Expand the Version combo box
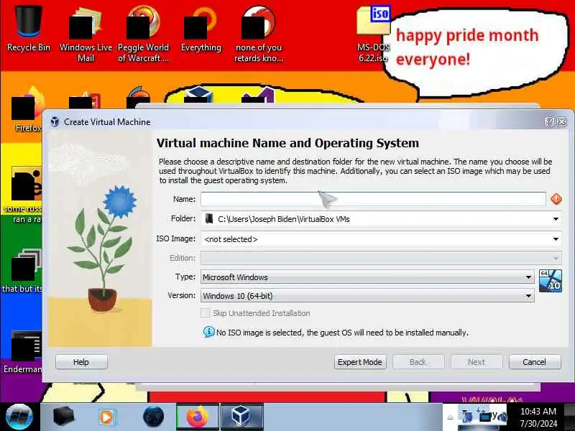Viewport: 575px width, 431px height. pyautogui.click(x=367, y=296)
